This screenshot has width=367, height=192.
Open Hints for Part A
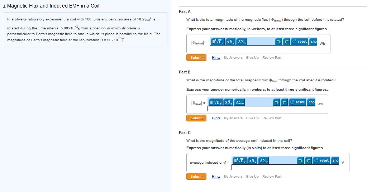click(216, 58)
